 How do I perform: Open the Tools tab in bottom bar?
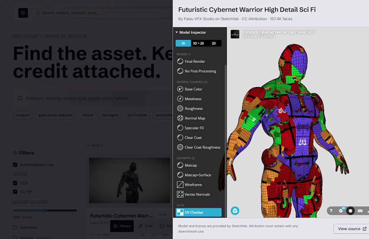(146, 226)
